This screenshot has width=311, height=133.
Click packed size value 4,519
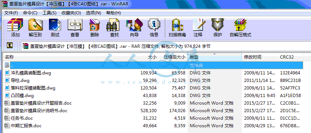click(180, 118)
